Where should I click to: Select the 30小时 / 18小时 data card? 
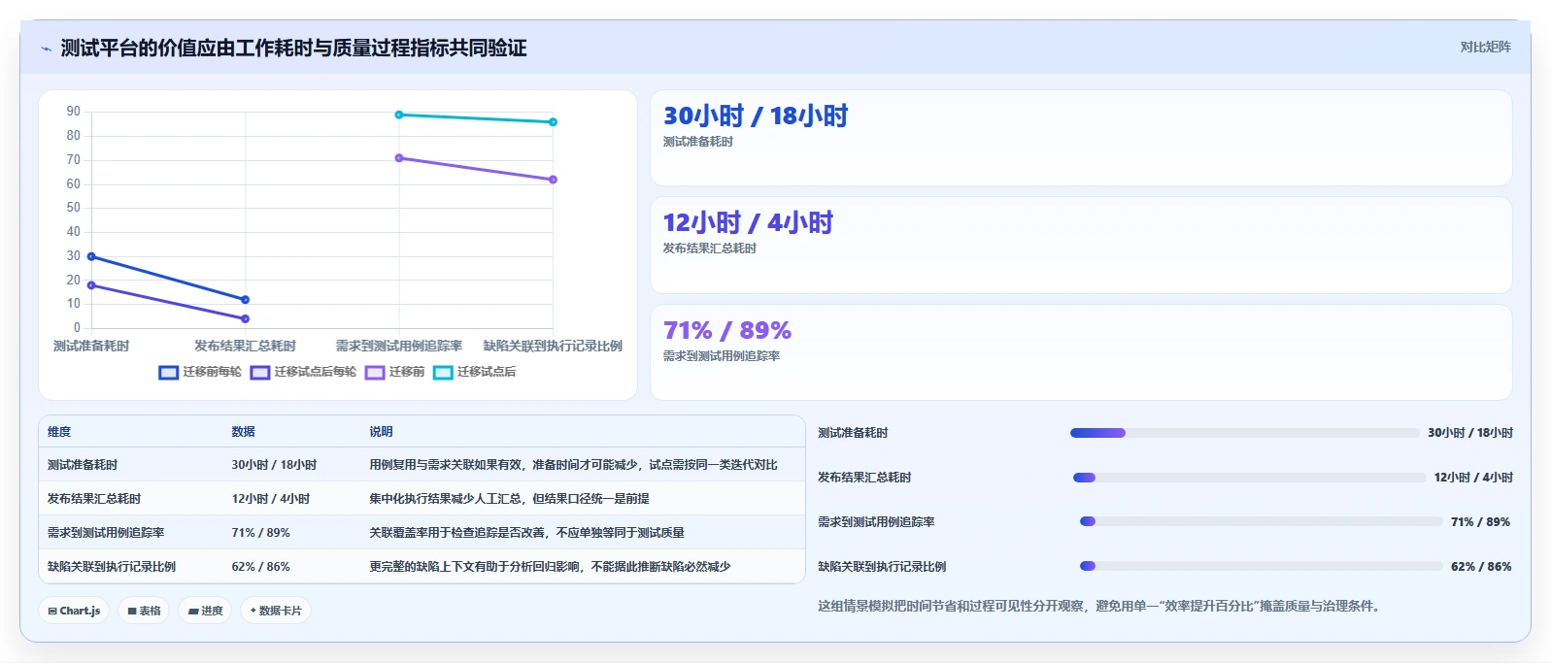click(1081, 138)
